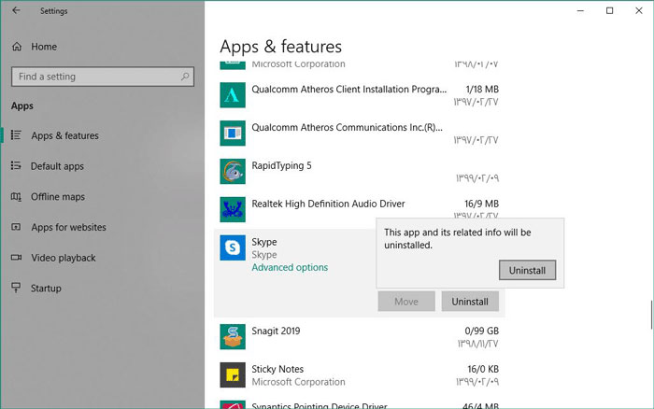
Task: Click the Video playback camera icon
Action: (16, 257)
